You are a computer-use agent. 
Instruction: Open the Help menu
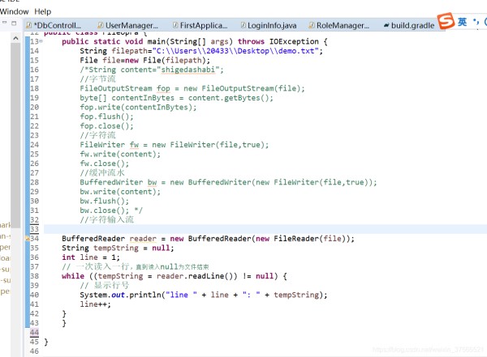click(43, 11)
